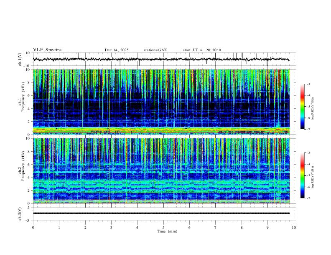
Task: Click time-axis tick label "0"
Action: (x=33, y=227)
